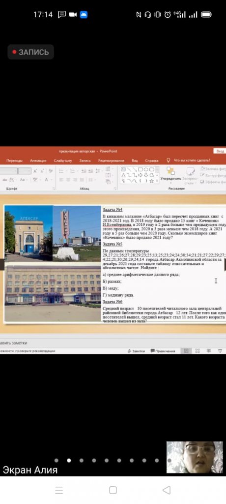Image resolution: width=226 pixels, height=504 pixels.
Task: Click the 'Г) медиану ряда.' line
Action: point(118,295)
